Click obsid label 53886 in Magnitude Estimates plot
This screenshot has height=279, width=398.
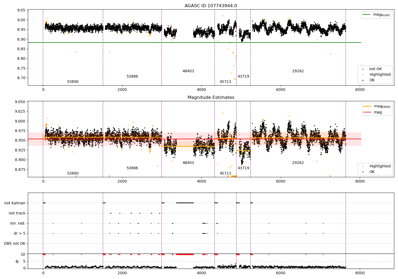(132, 168)
